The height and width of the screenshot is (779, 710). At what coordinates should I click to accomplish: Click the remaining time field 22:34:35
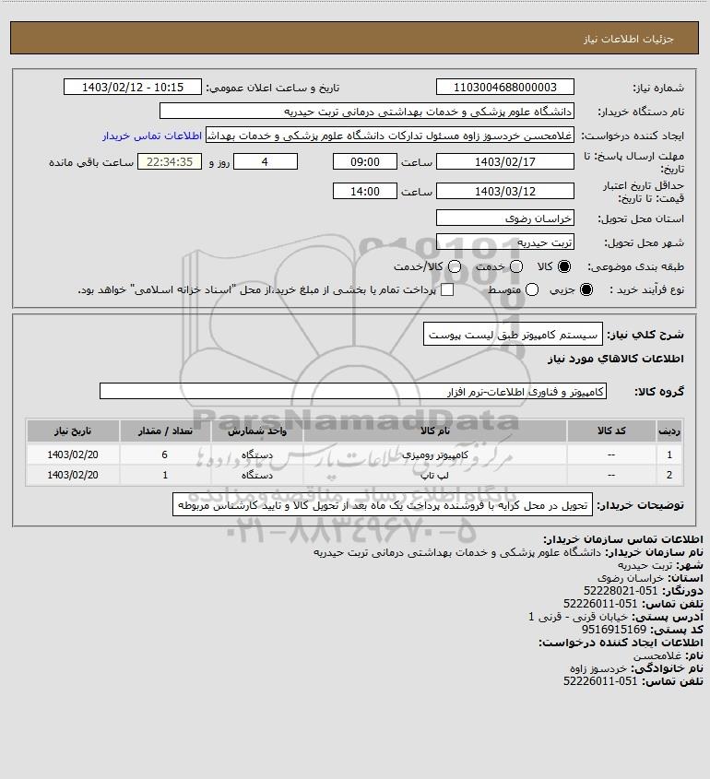[x=170, y=161]
